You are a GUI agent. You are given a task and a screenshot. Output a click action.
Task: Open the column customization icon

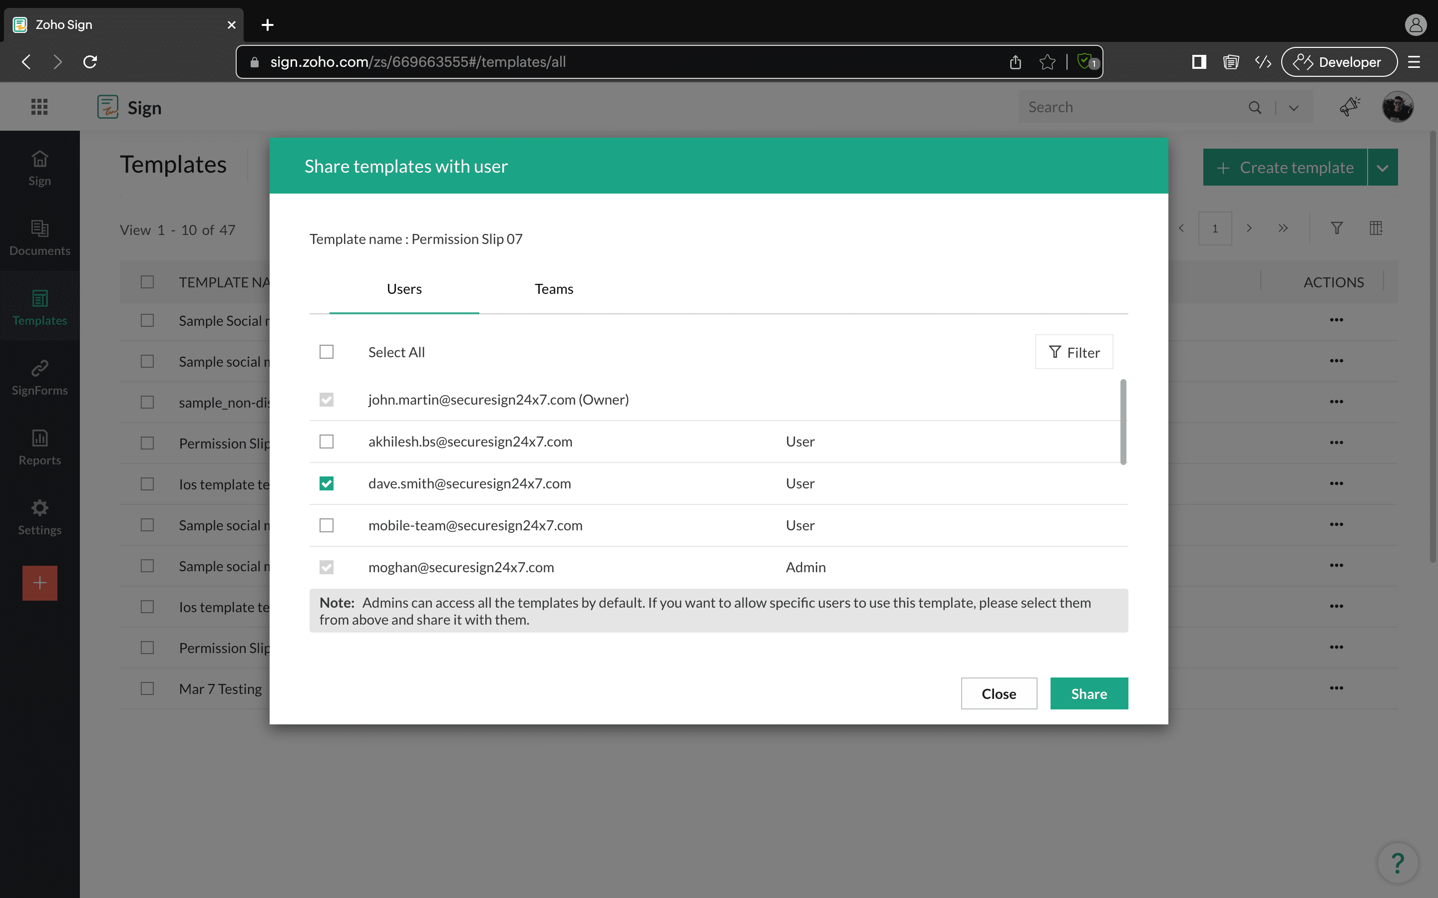click(x=1376, y=228)
